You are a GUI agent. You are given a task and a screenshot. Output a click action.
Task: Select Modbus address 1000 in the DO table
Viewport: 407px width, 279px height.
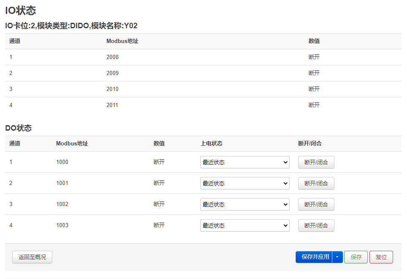[62, 162]
